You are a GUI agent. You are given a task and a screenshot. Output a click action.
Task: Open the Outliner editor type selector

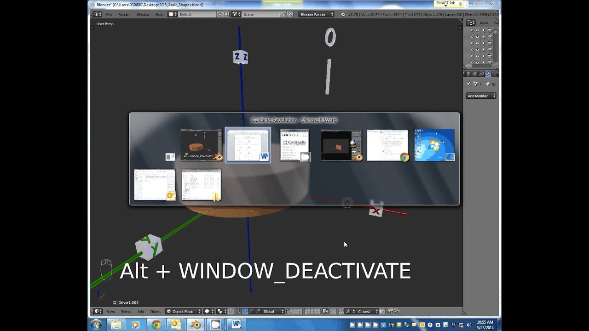click(x=471, y=23)
